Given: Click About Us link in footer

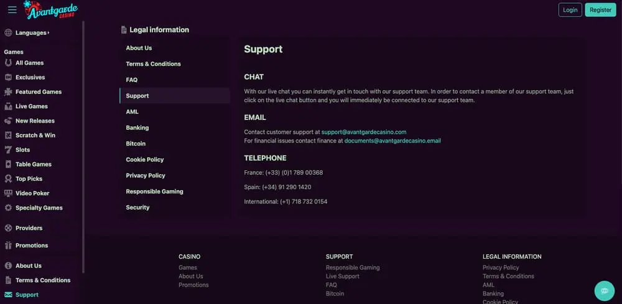Looking at the screenshot, I should coord(191,276).
